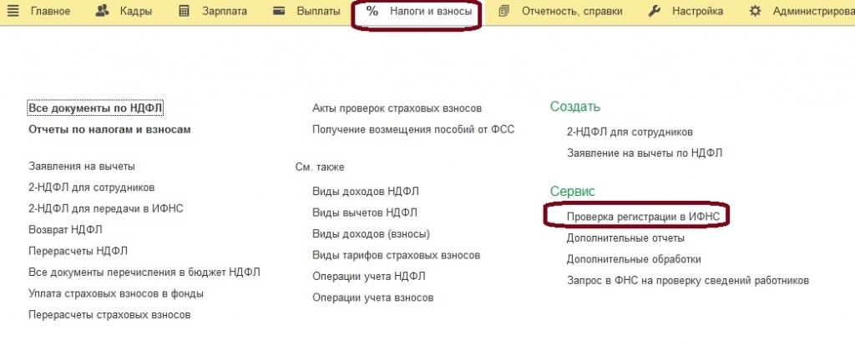This screenshot has width=855, height=355.
Task: Click the people icon for Кадры
Action: point(103,12)
